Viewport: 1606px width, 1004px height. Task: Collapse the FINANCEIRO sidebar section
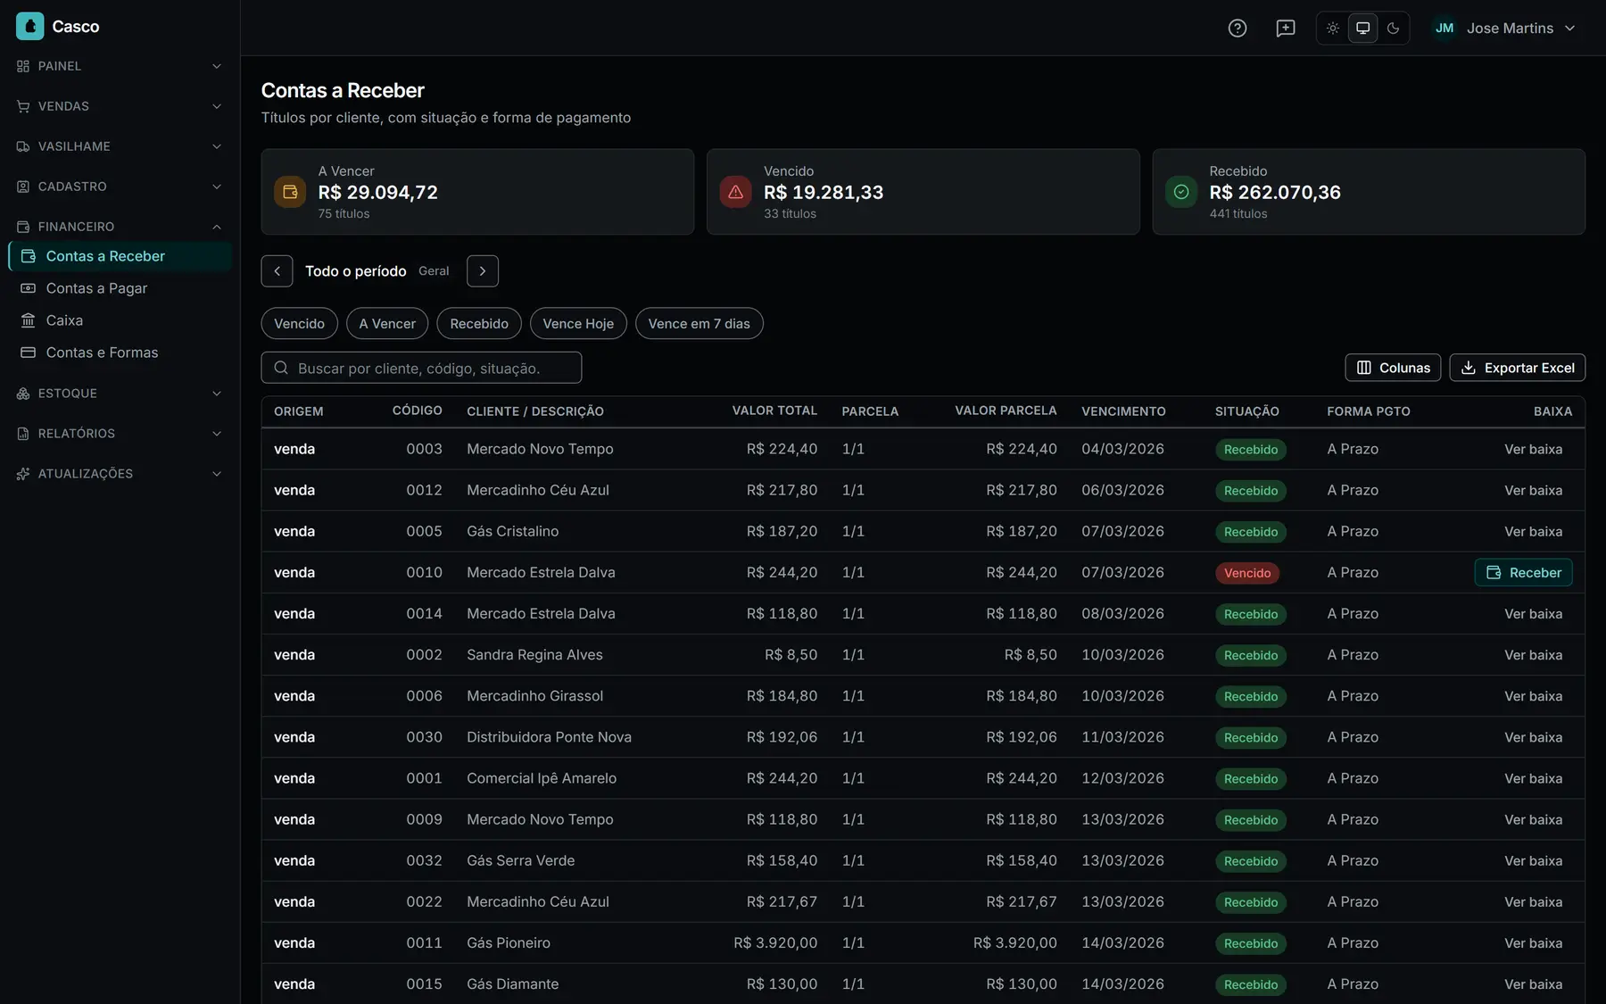tap(120, 227)
